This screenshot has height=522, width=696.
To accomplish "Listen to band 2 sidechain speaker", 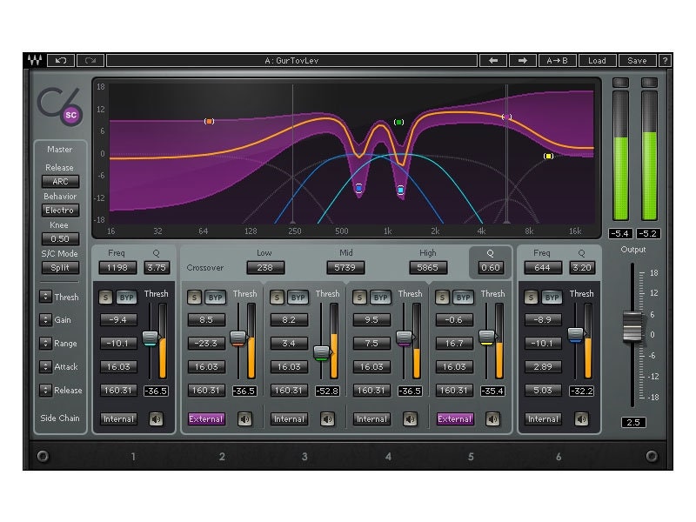I will tap(244, 418).
